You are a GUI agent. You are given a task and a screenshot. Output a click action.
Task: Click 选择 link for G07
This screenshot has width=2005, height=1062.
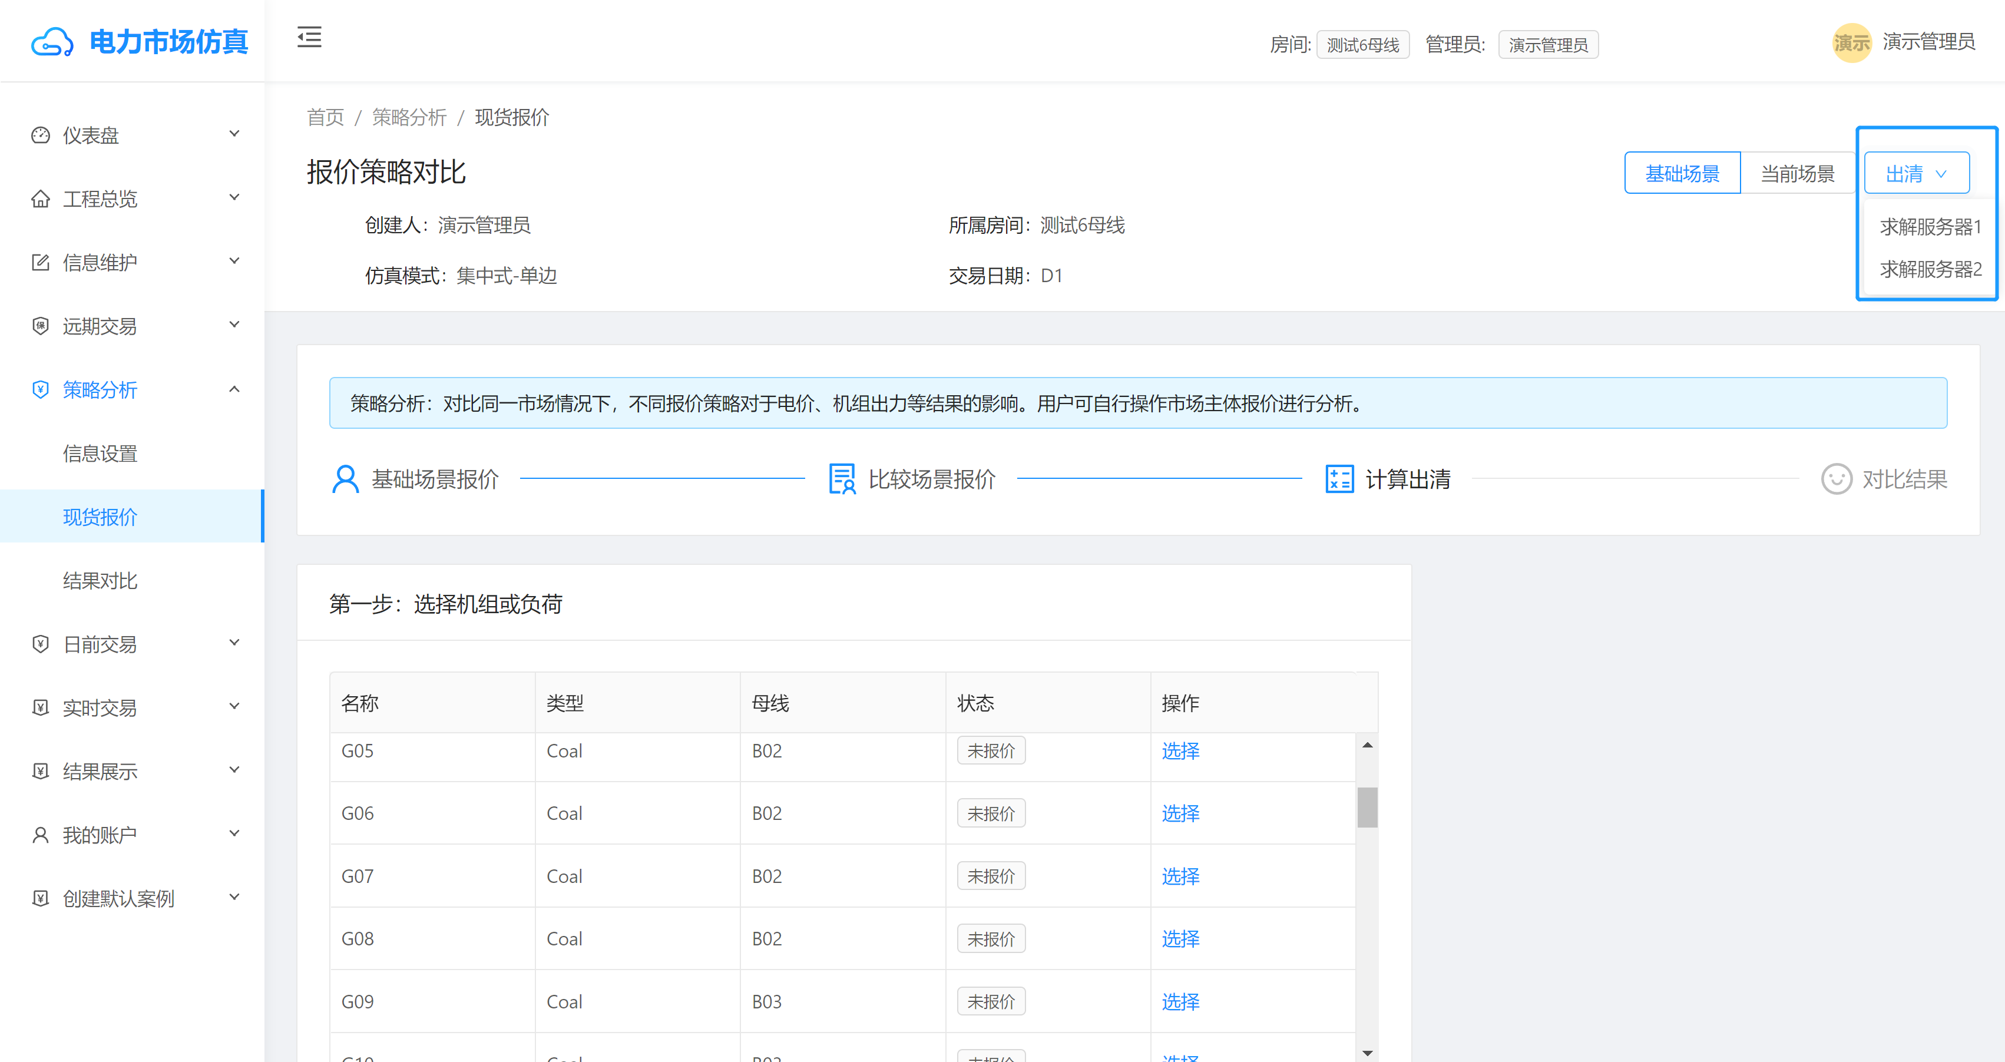pos(1180,876)
